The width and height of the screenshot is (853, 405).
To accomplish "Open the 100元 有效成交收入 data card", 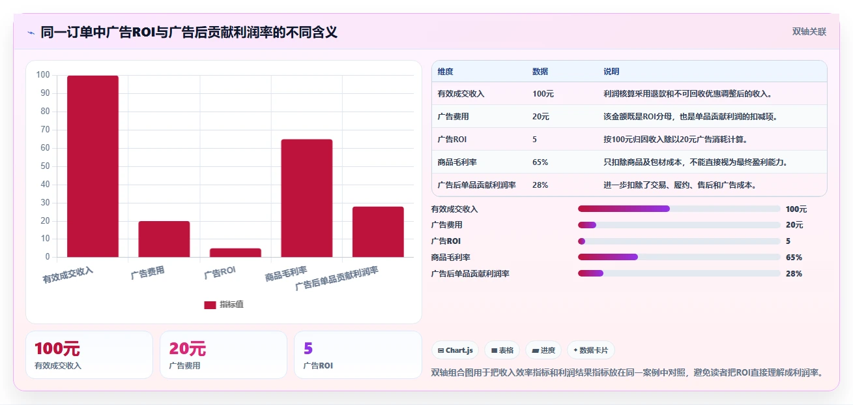I will [x=89, y=355].
